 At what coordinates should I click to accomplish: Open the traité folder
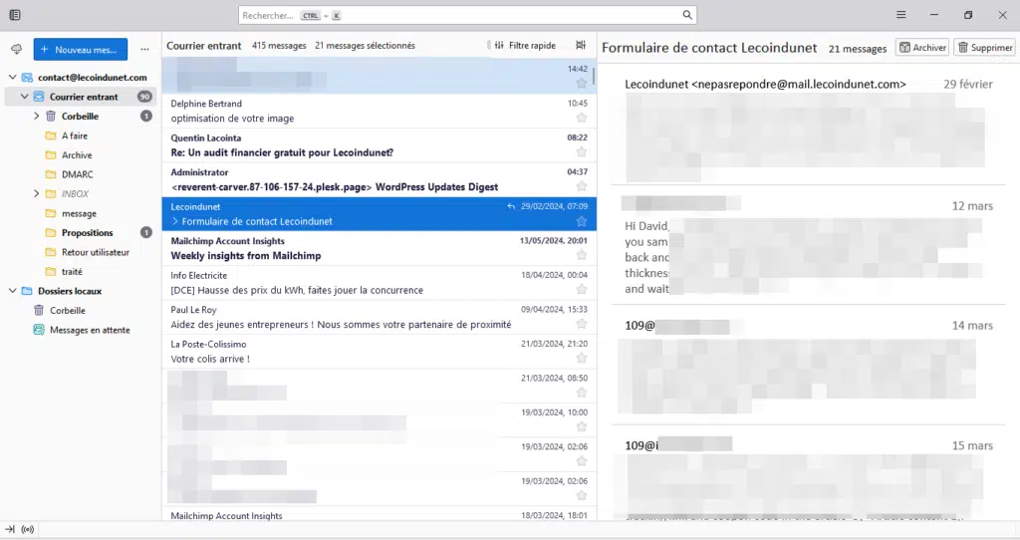(72, 271)
